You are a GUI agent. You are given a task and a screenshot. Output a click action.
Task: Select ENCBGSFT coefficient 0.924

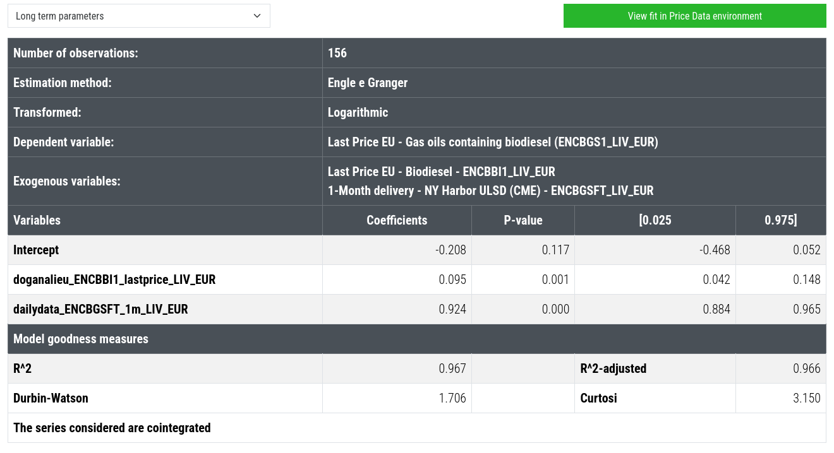[452, 309]
